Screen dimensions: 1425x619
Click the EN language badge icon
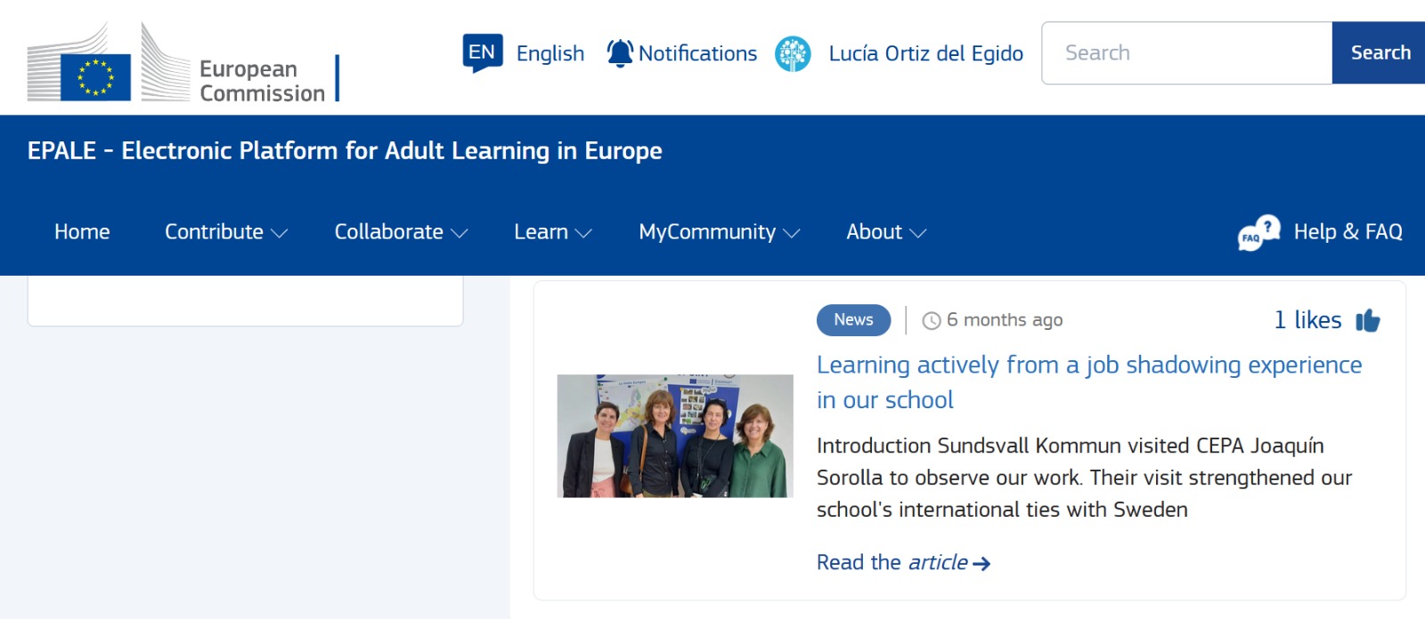[x=482, y=52]
